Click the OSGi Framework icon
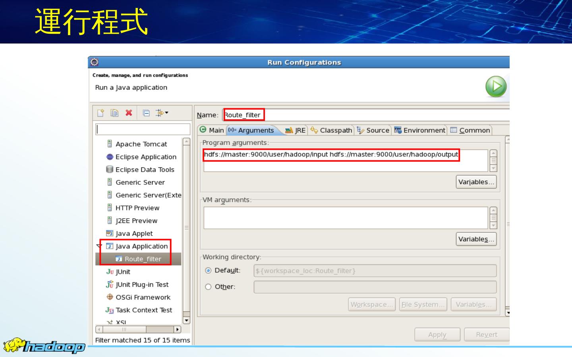The image size is (572, 357). click(110, 297)
